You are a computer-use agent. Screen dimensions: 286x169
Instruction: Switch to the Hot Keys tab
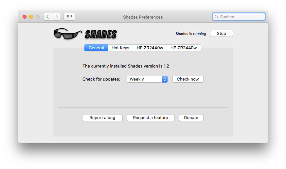pos(120,48)
